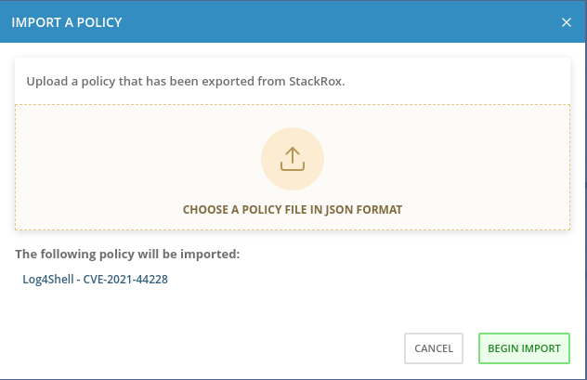Dismiss the dialog with the Cancel button
This screenshot has width=587, height=380.
pyautogui.click(x=434, y=348)
